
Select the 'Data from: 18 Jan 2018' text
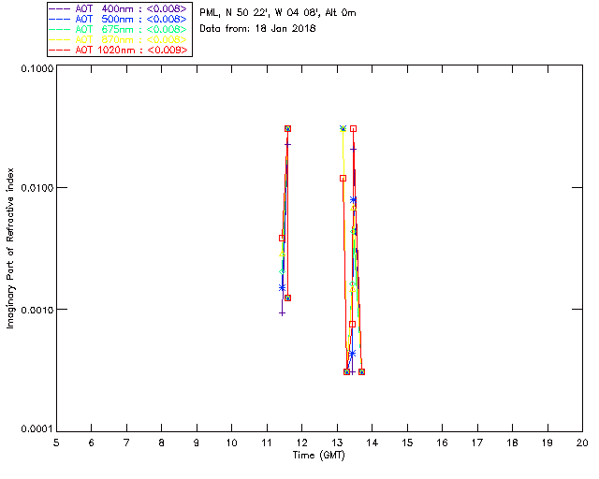257,28
